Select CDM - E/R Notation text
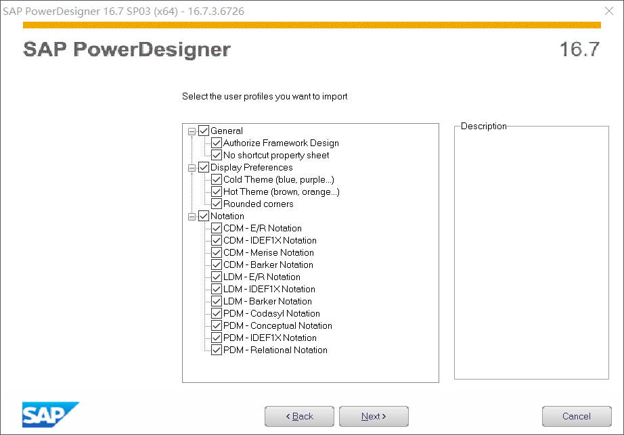The height and width of the screenshot is (435, 624). 263,228
